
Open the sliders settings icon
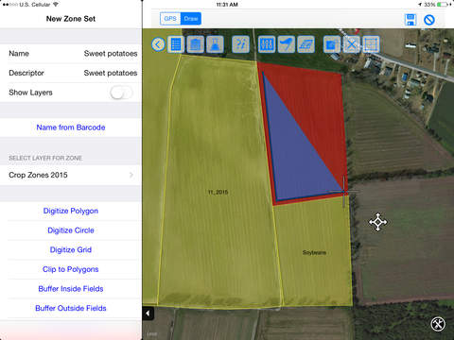[267, 44]
